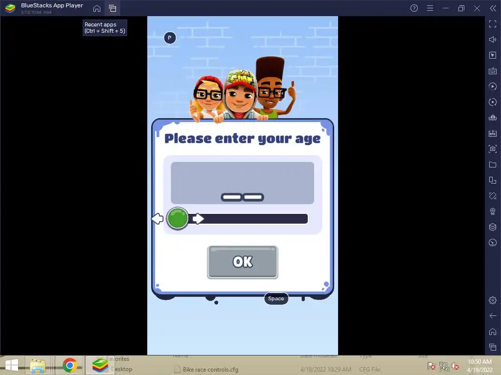Click the age display field with dashes

[x=243, y=183]
